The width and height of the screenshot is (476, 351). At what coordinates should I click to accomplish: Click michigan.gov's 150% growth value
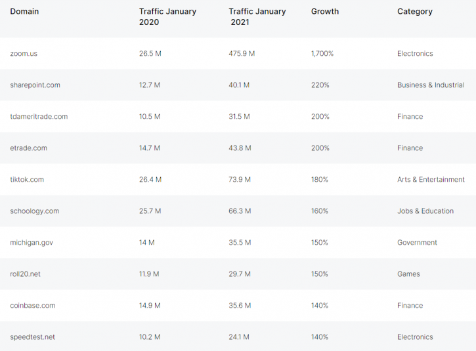[319, 243]
